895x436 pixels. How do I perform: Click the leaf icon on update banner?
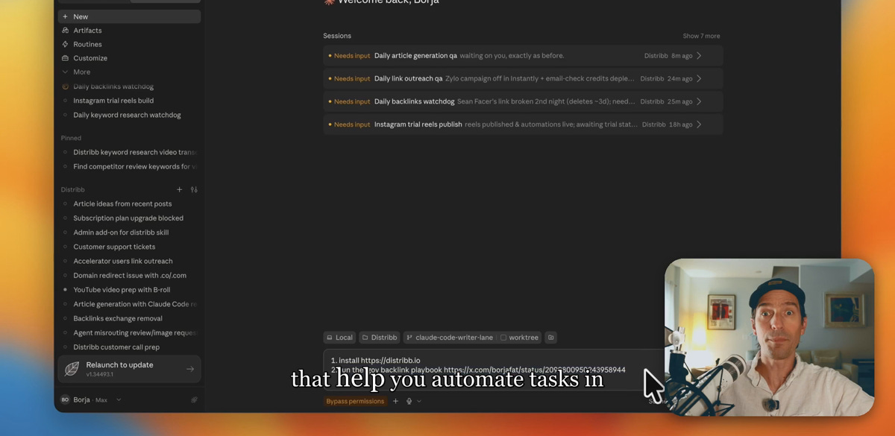click(72, 369)
